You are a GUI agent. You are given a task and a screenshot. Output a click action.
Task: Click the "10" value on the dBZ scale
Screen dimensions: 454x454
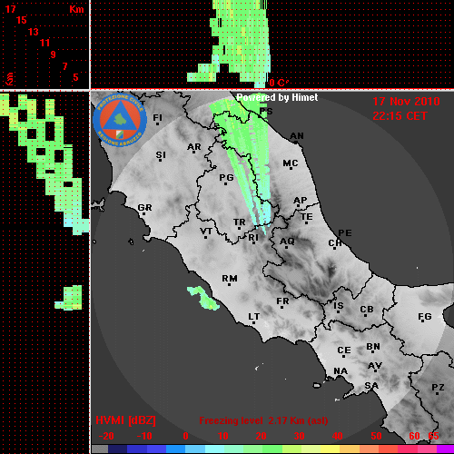pos(223,436)
